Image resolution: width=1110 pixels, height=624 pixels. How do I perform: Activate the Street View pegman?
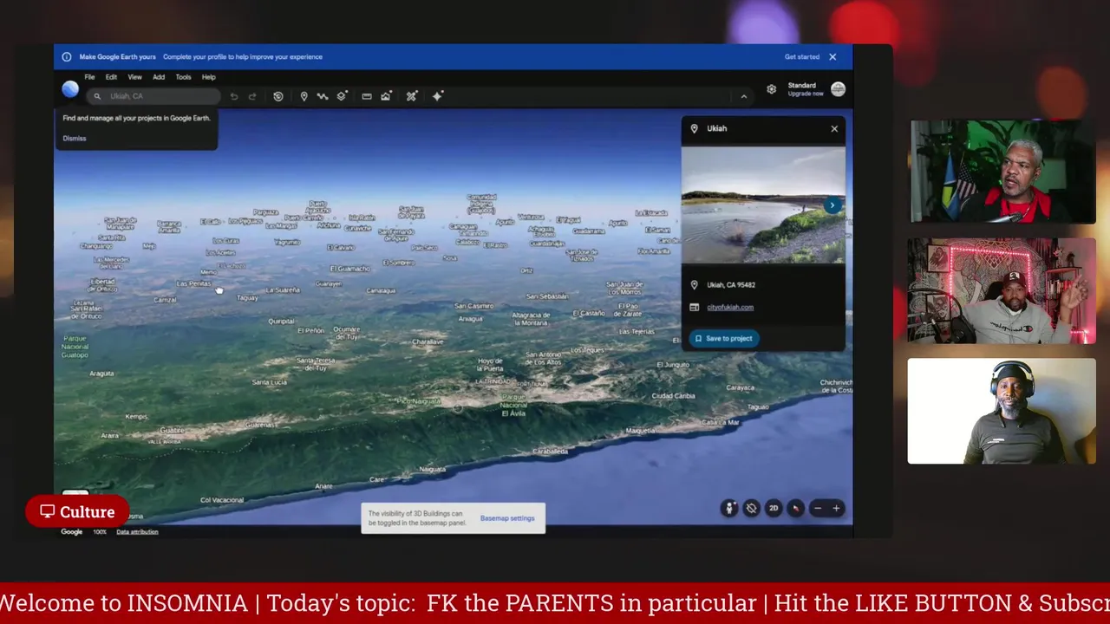(x=729, y=509)
